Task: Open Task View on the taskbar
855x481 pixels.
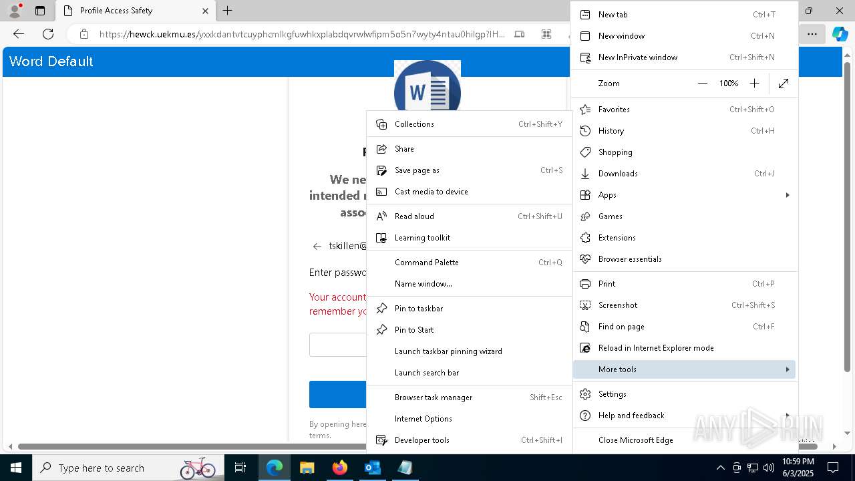Action: pyautogui.click(x=240, y=468)
